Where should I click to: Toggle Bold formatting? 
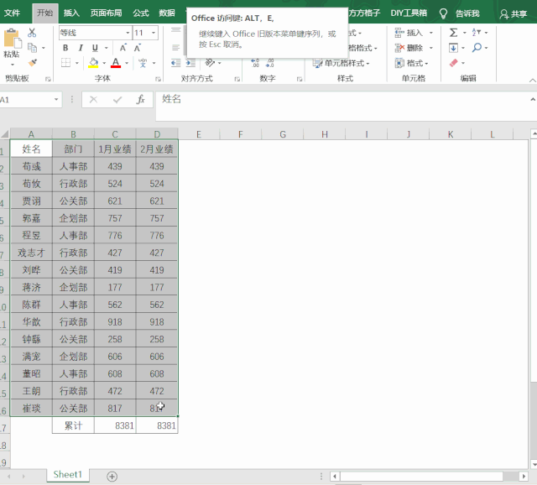(66, 48)
